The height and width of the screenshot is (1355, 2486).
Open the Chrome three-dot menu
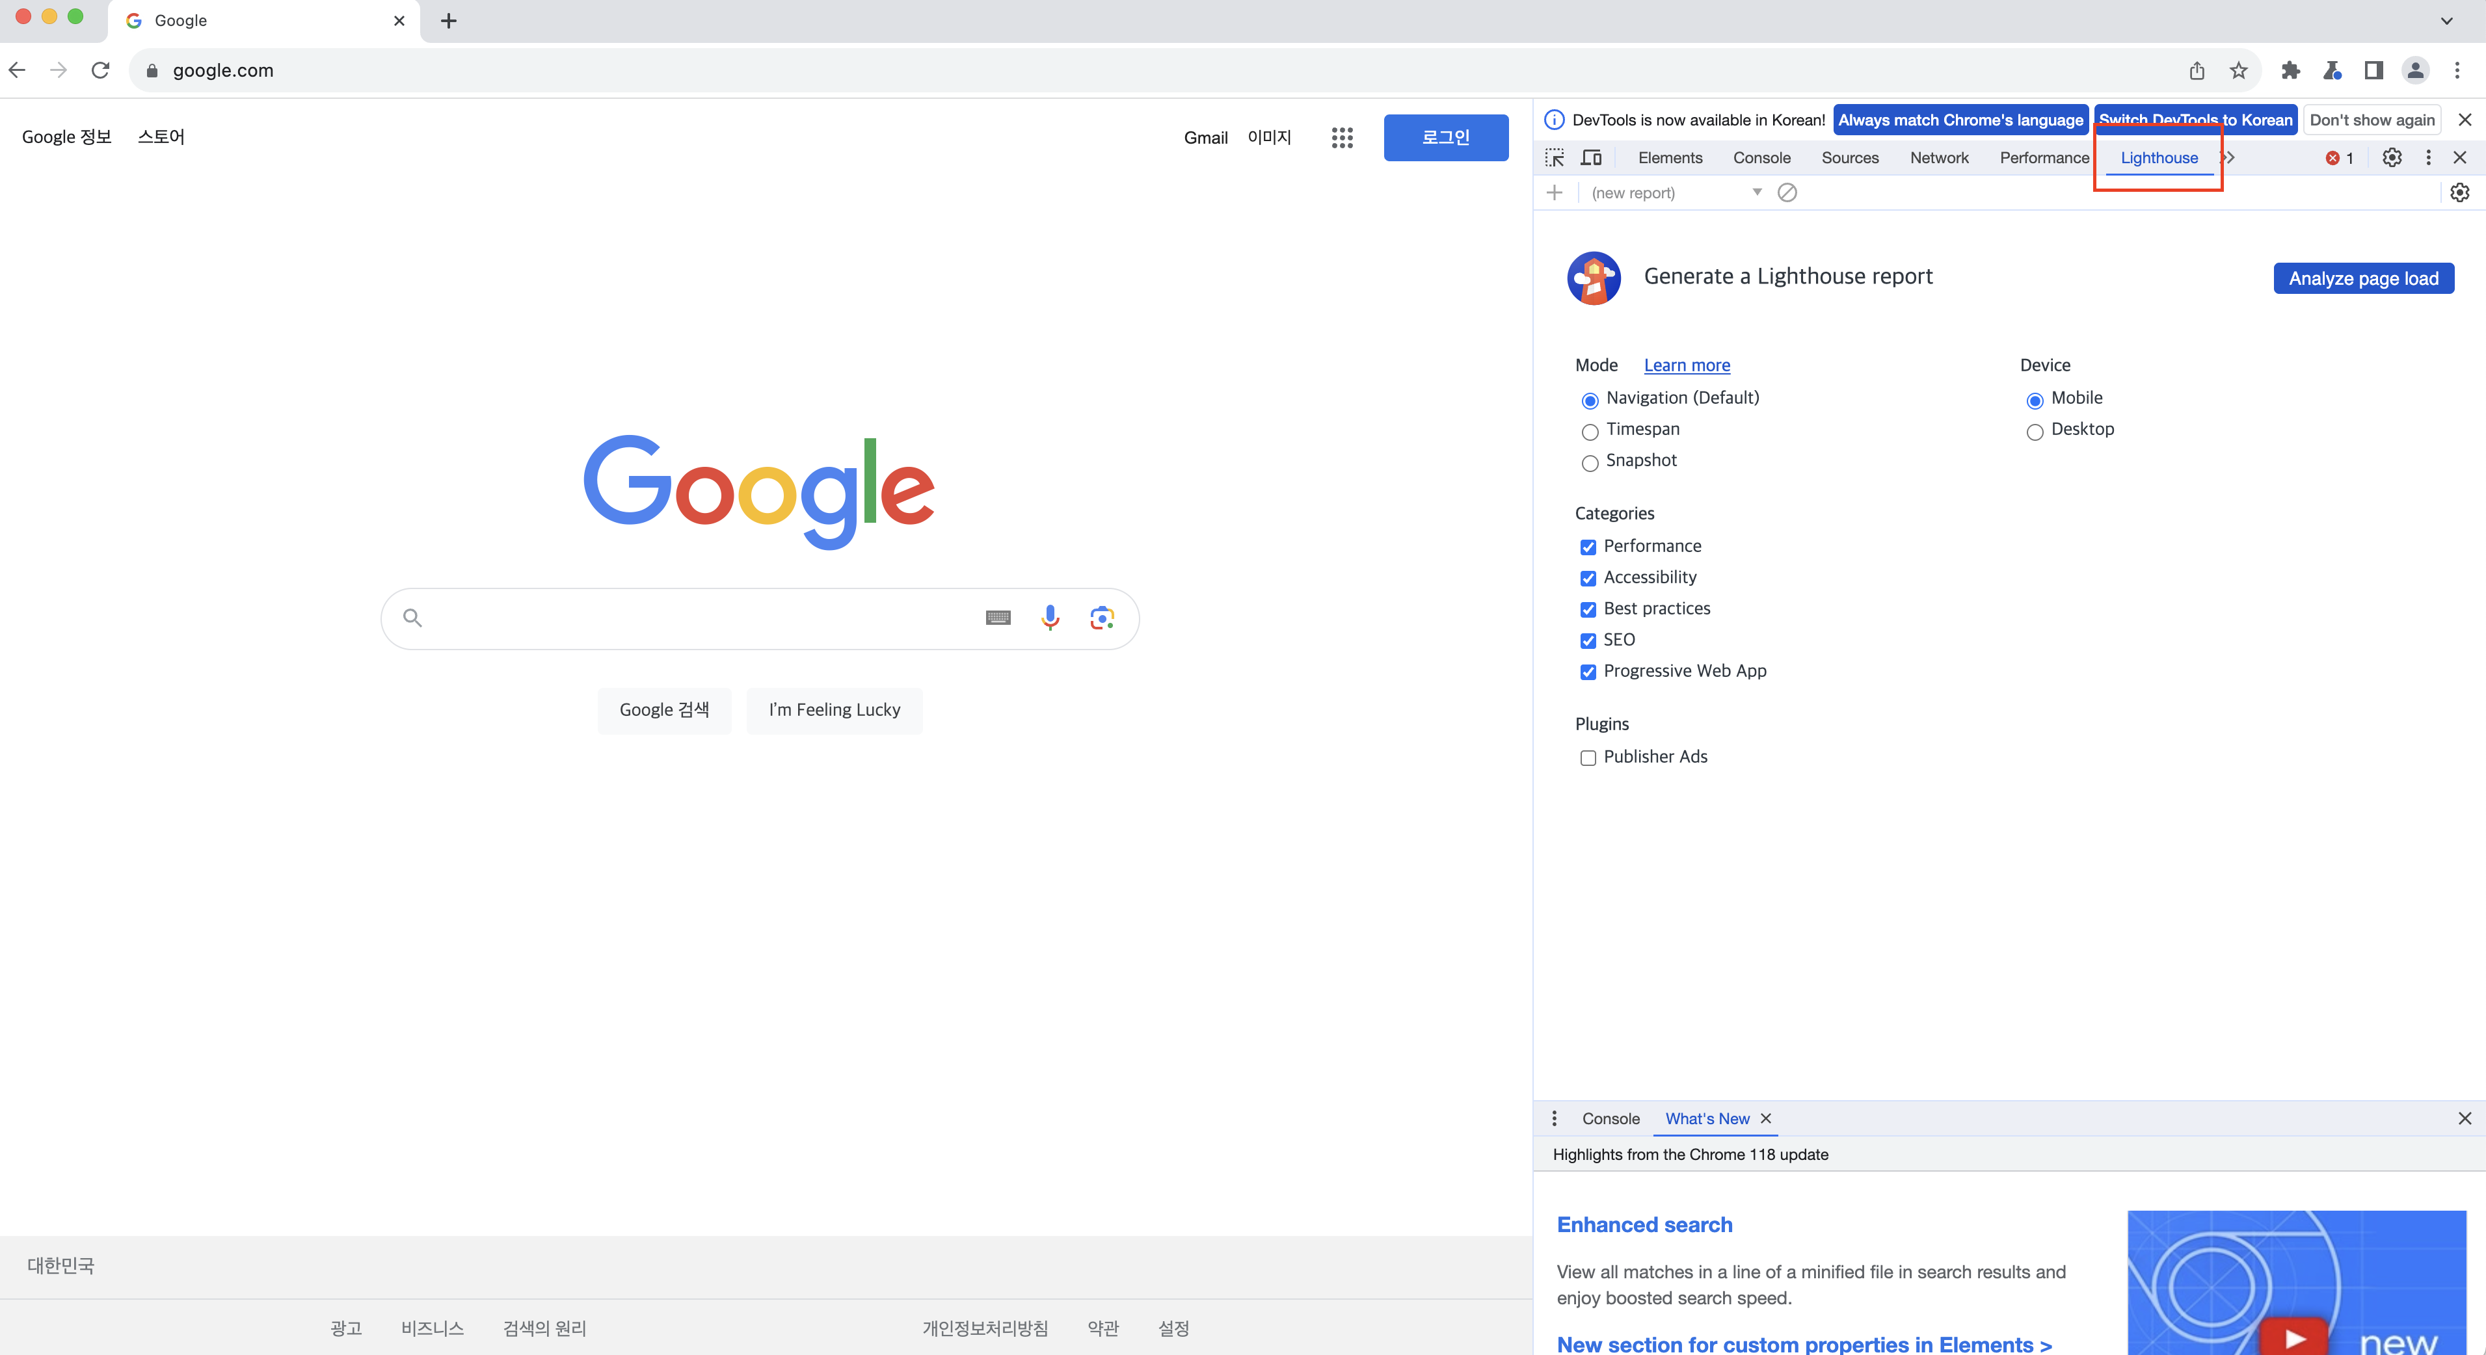pos(2457,70)
